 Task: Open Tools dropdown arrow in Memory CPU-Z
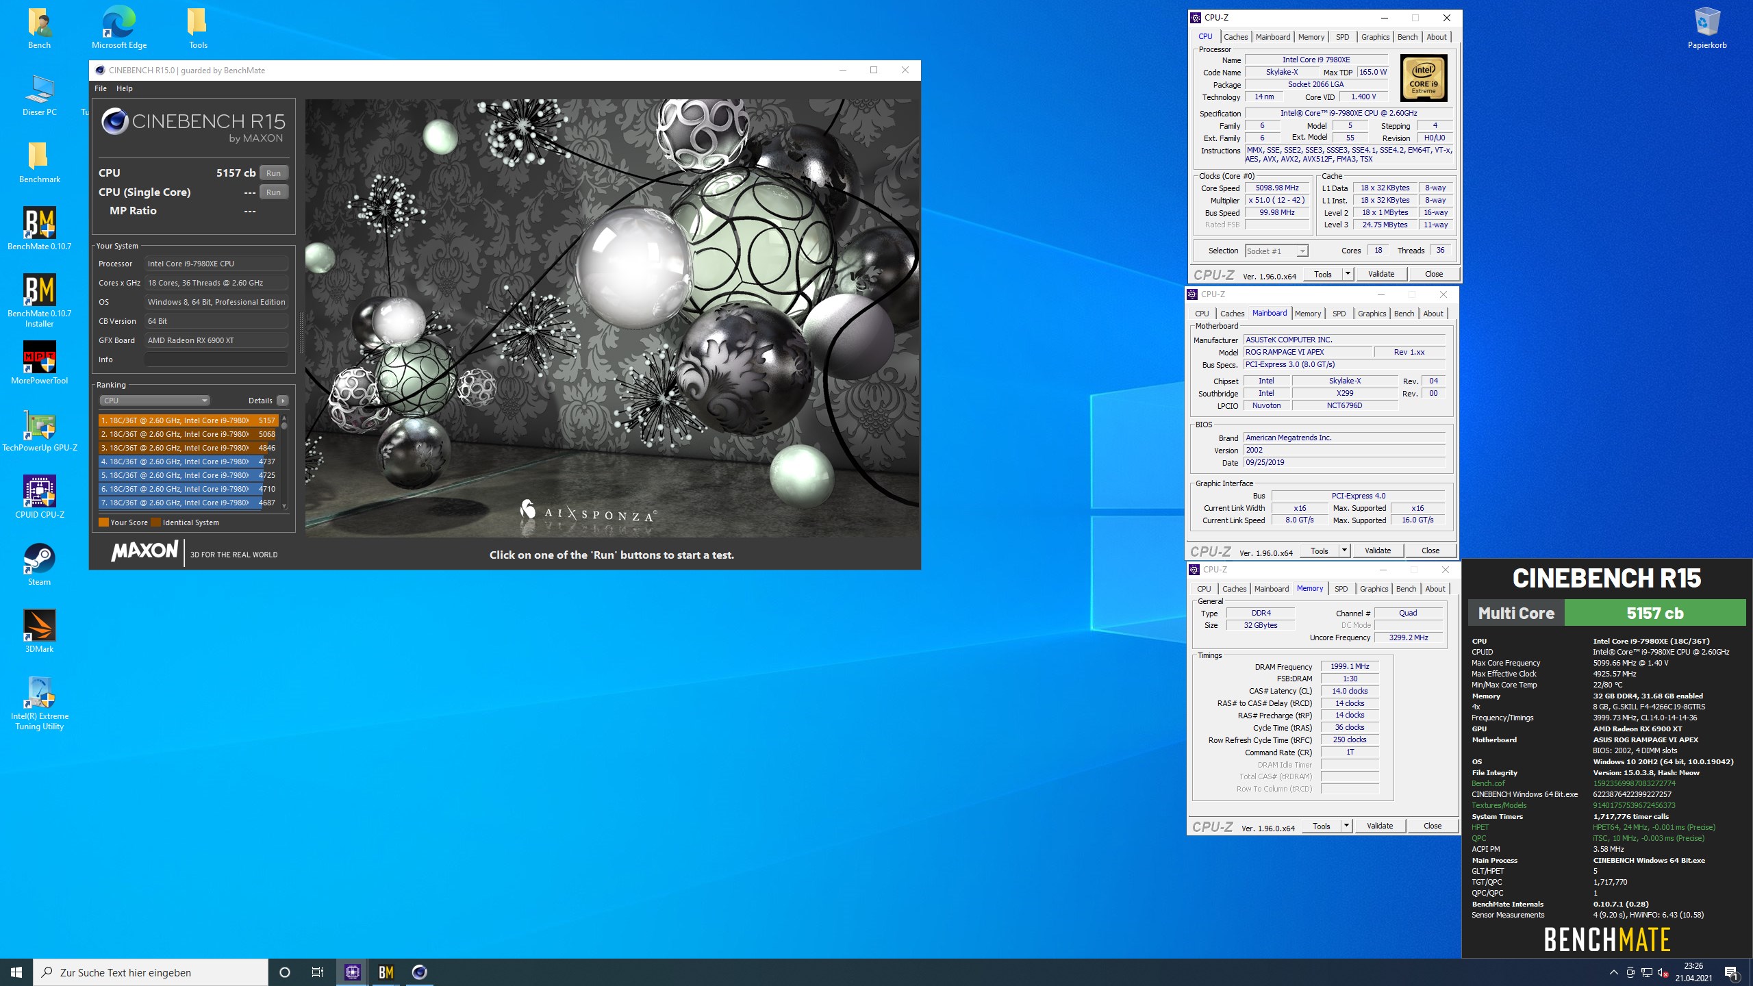click(x=1346, y=826)
